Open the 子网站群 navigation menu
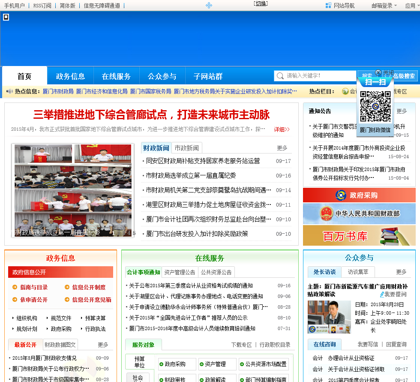The height and width of the screenshot is (382, 420). coord(208,76)
